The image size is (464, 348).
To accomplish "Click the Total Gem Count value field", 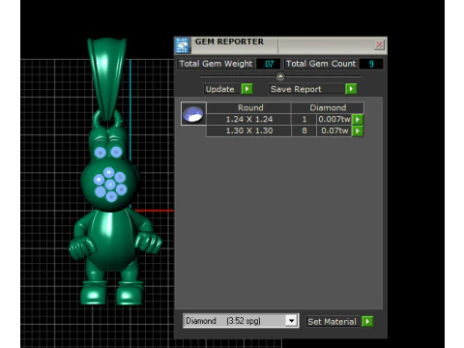I will tap(371, 64).
